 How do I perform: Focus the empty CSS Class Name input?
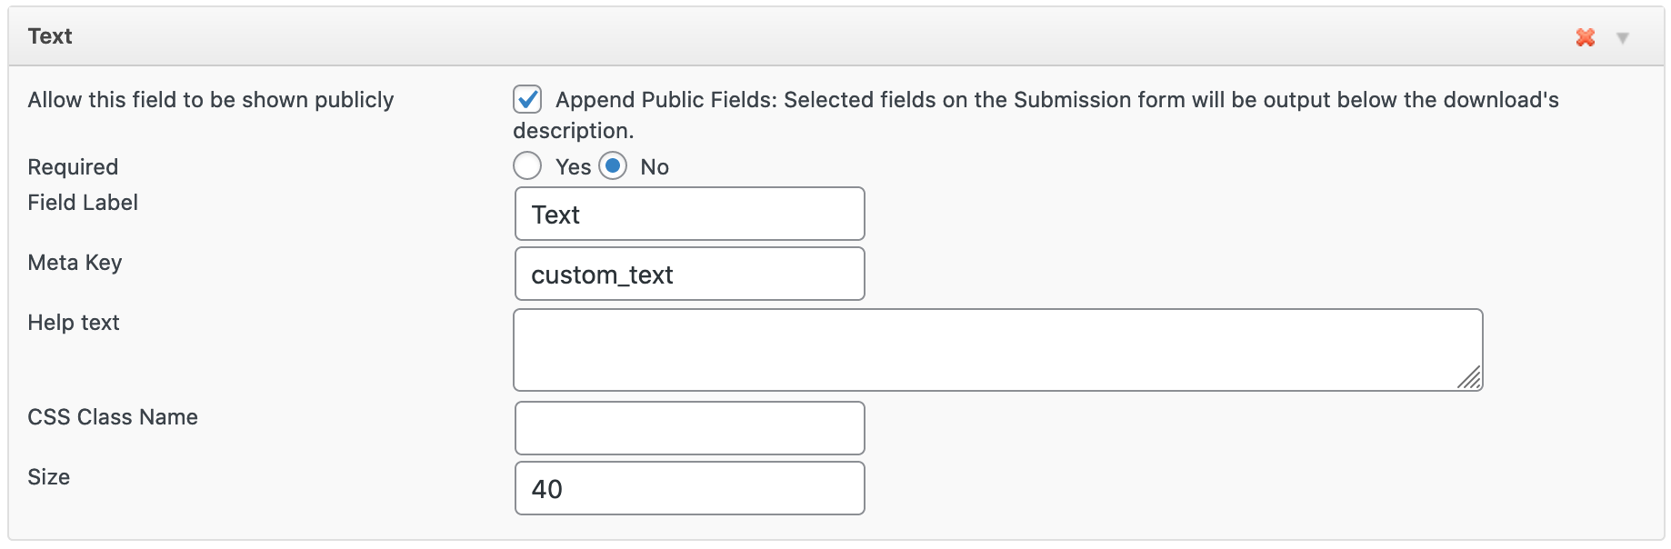(689, 428)
